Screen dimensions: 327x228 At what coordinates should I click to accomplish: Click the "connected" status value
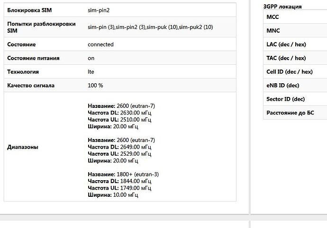point(100,44)
